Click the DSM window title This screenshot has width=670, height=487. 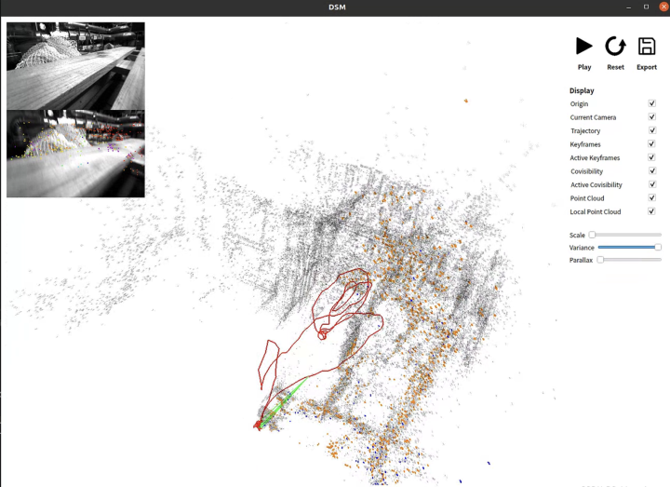coord(337,7)
